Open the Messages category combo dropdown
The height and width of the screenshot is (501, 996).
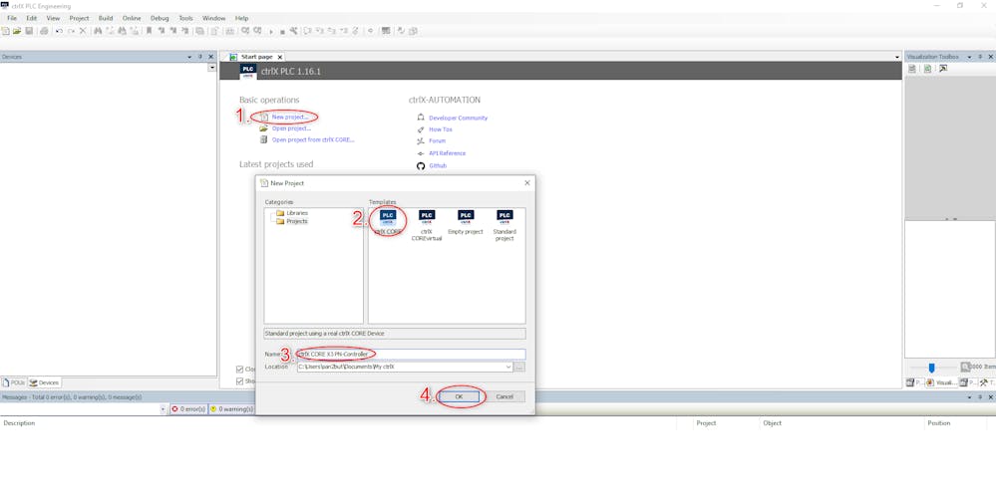pyautogui.click(x=164, y=409)
